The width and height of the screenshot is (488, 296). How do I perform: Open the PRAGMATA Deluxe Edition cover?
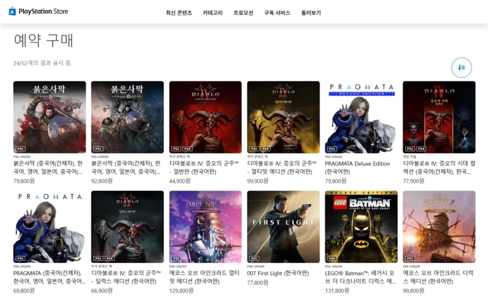point(361,117)
